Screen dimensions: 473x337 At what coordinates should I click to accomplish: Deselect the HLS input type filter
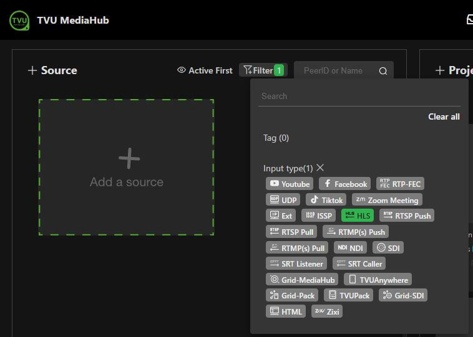click(x=358, y=216)
